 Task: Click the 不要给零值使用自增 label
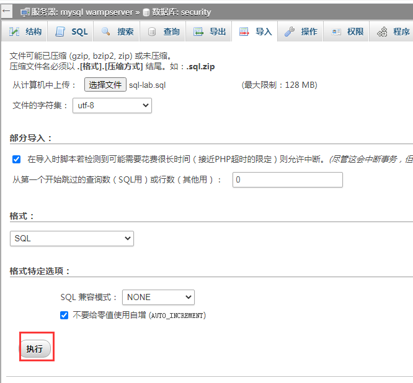139,315
